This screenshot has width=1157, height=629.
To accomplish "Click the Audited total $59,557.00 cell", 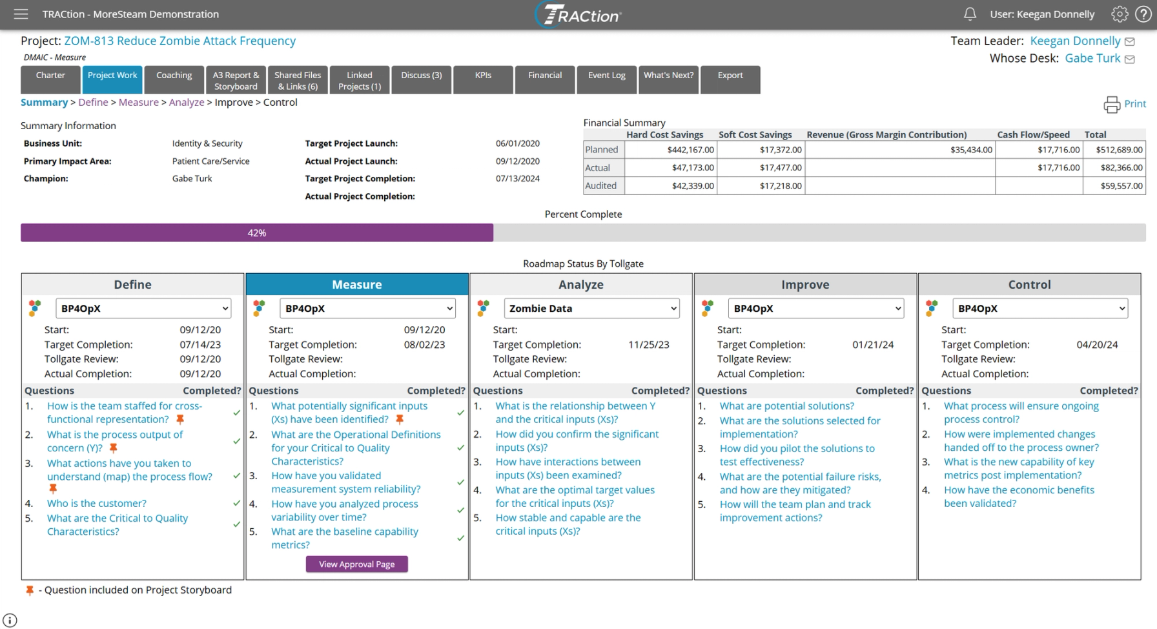I will [1114, 186].
